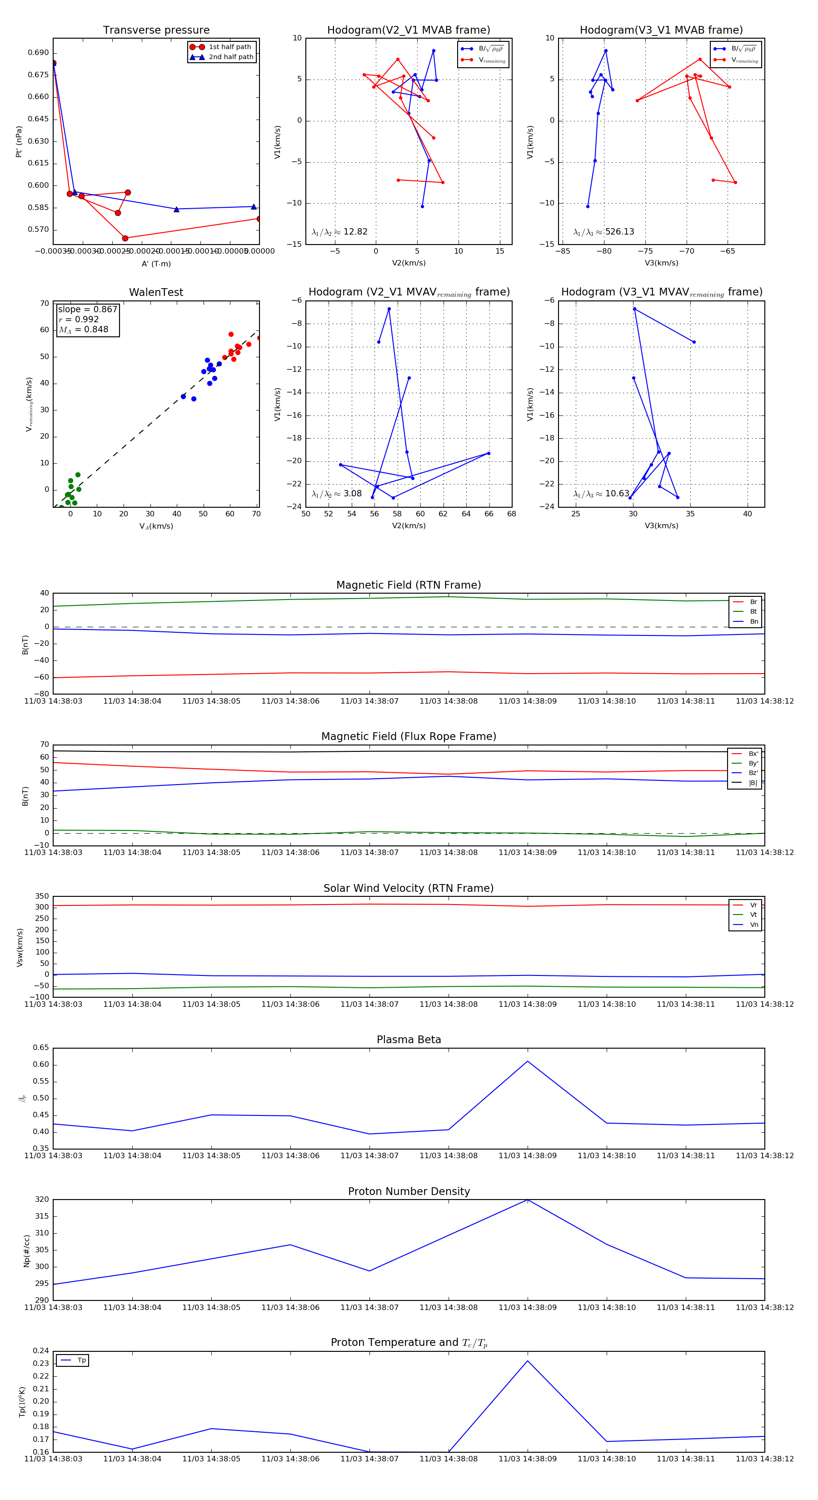Image resolution: width=818 pixels, height=1500 pixels.
Task: Click the 'Hodogram (V3_V1 MVAV remaining frame)' title
Action: pyautogui.click(x=661, y=292)
